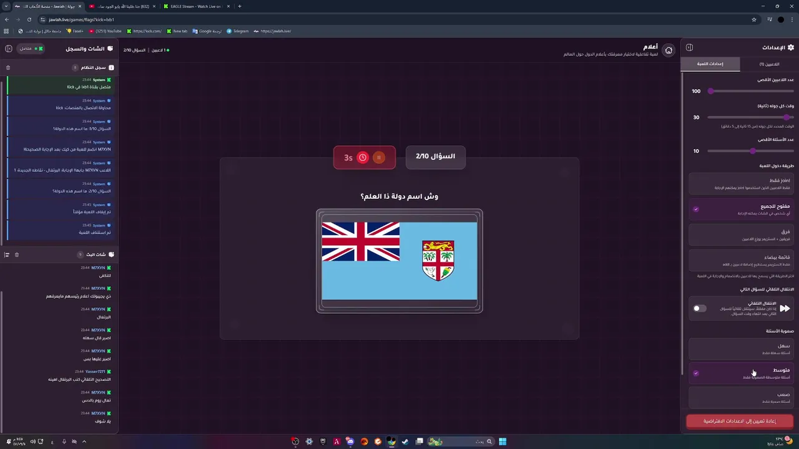Reload the page
The image size is (799, 449).
(x=29, y=19)
